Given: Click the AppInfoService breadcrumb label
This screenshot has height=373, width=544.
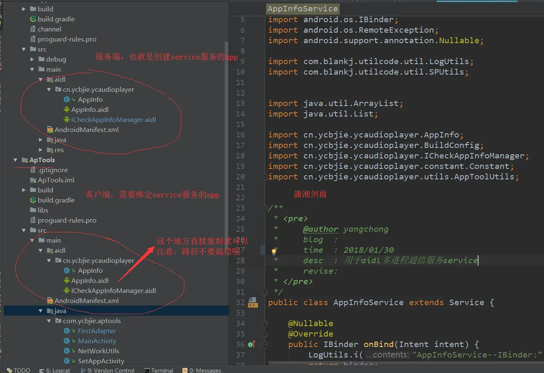Looking at the screenshot, I should (x=303, y=9).
